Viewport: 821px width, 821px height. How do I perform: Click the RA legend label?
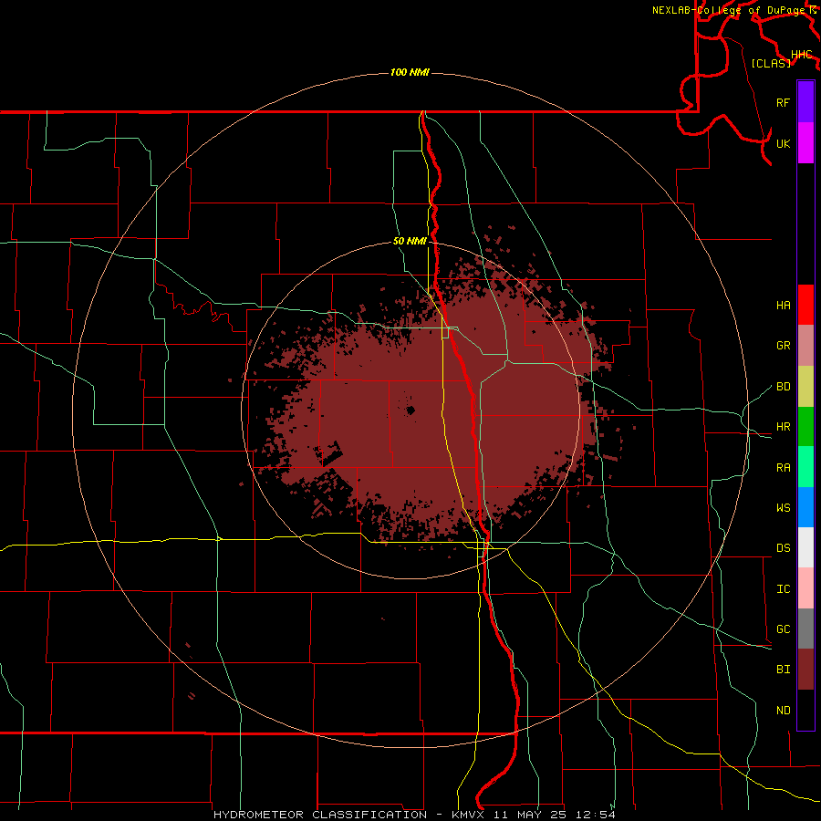[x=783, y=468]
